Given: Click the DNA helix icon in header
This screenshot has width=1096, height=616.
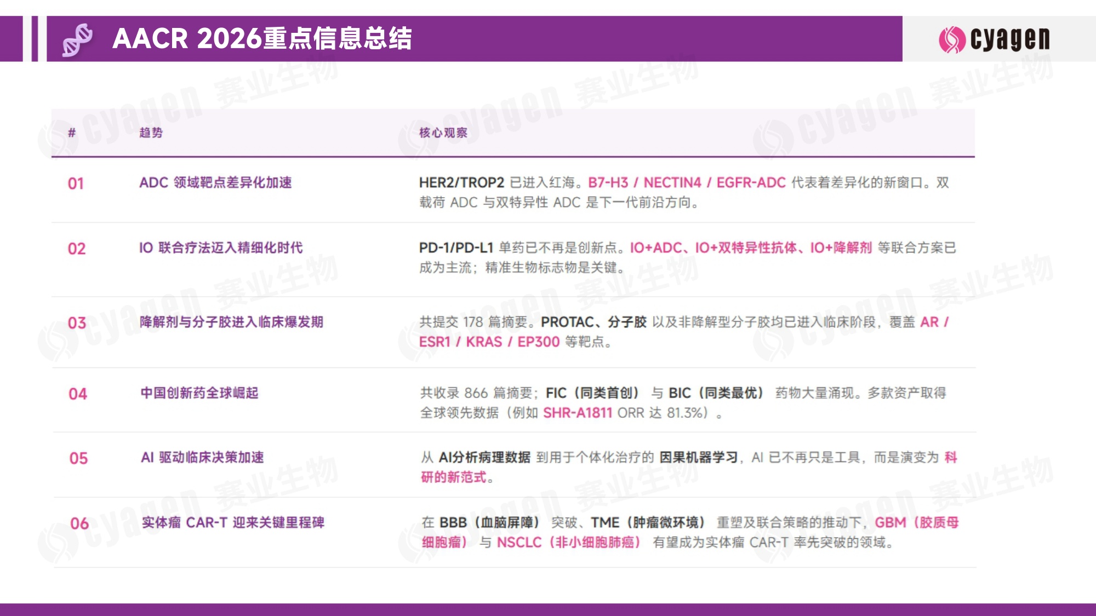Looking at the screenshot, I should coord(77,39).
